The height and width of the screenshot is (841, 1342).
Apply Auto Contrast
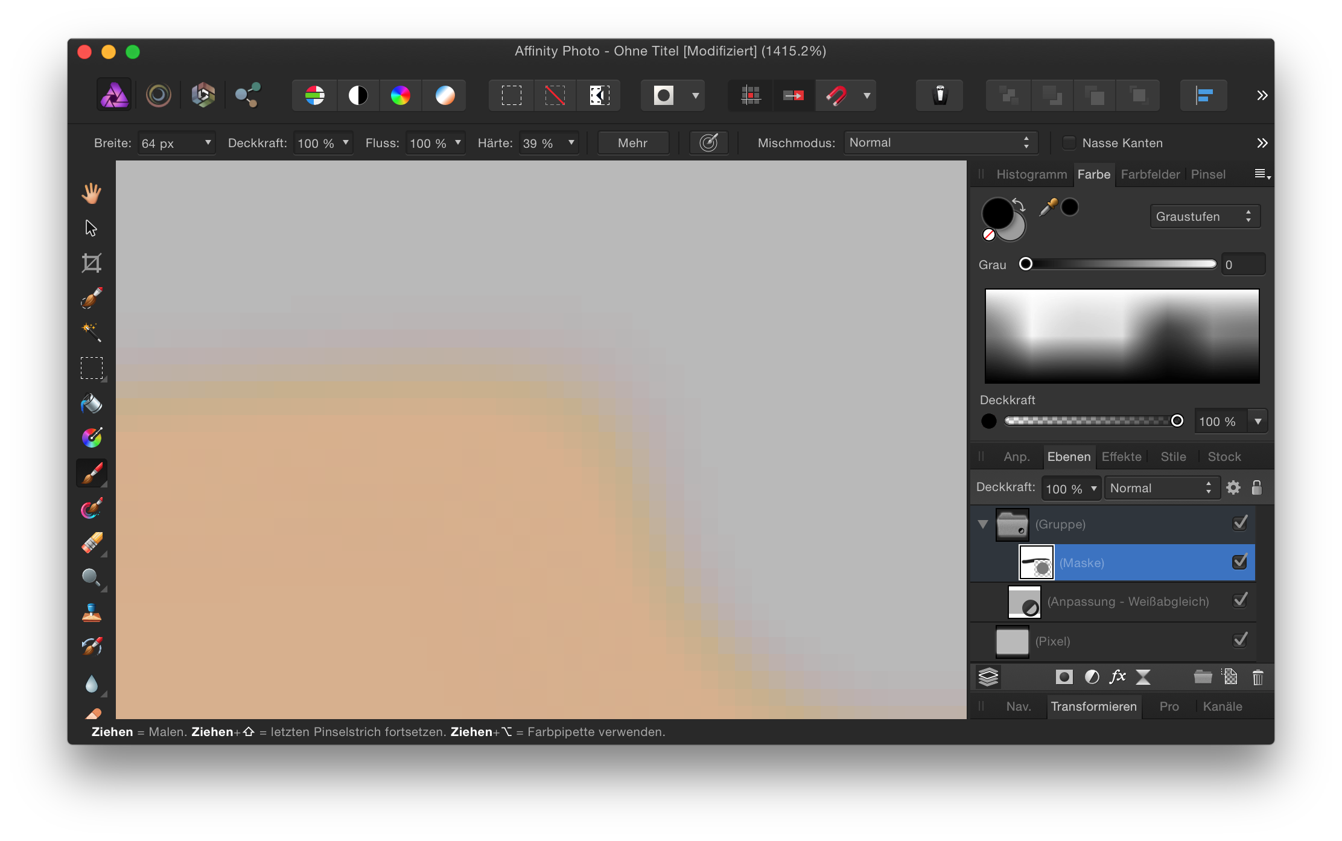click(358, 95)
